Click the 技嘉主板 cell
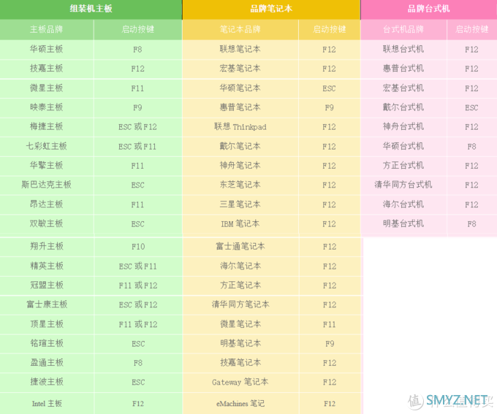497x414 pixels. coord(46,69)
